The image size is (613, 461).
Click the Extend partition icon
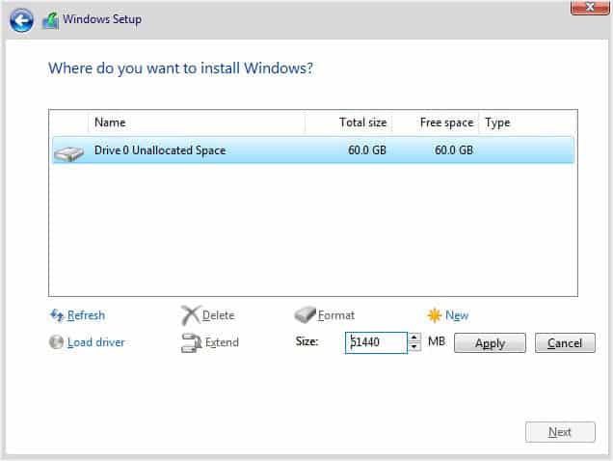[191, 342]
